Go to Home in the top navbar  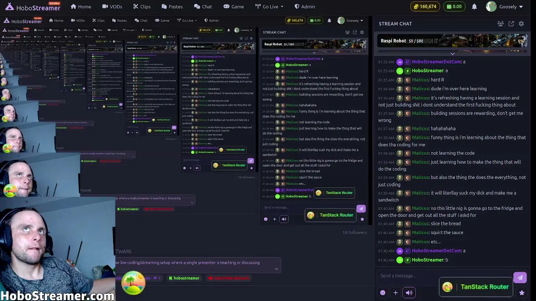(81, 7)
